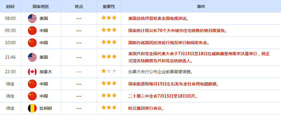Click 待定 in the 比利时 row
Screen dimensions: 281x115
(10, 108)
